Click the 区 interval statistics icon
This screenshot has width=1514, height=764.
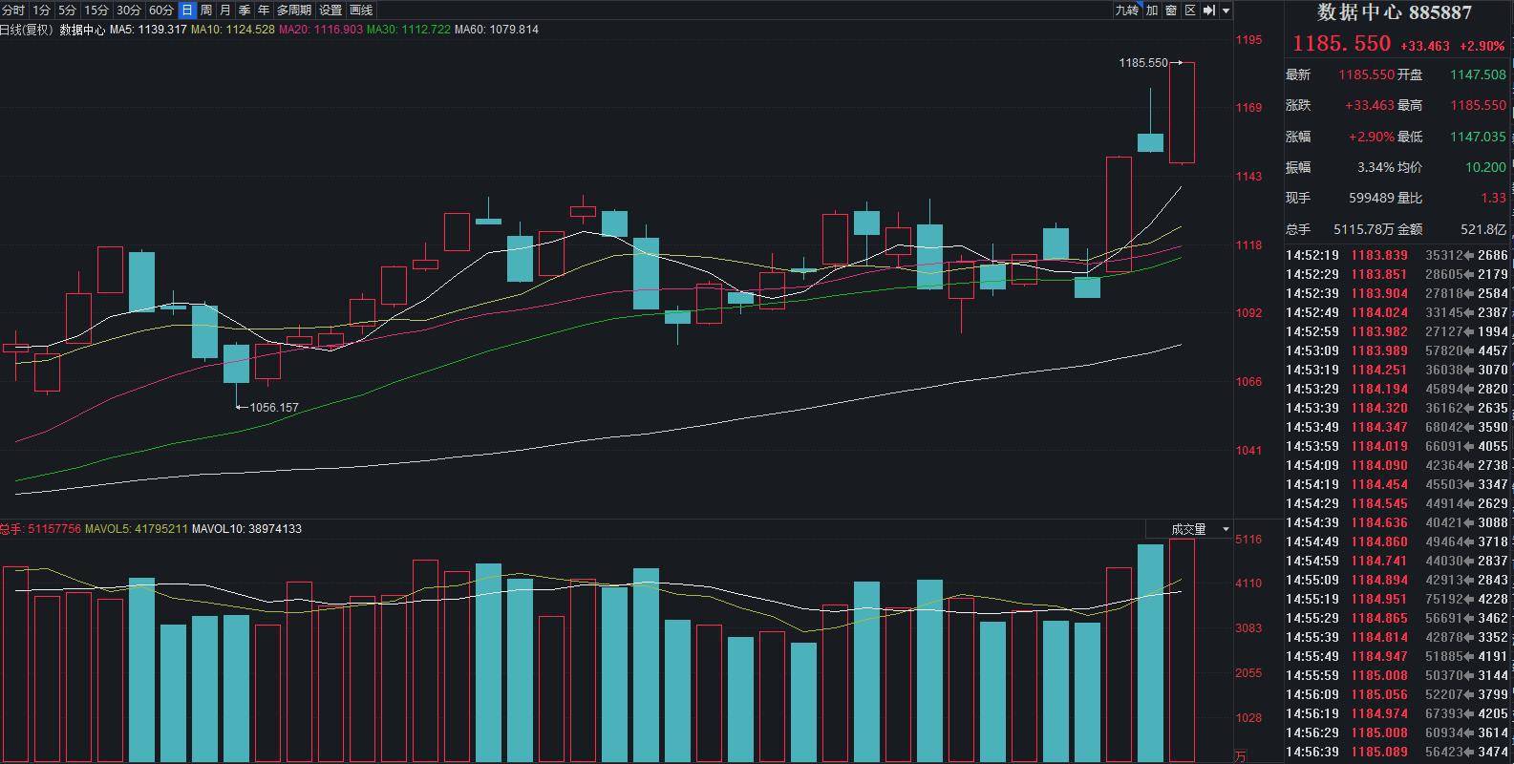coord(1190,10)
